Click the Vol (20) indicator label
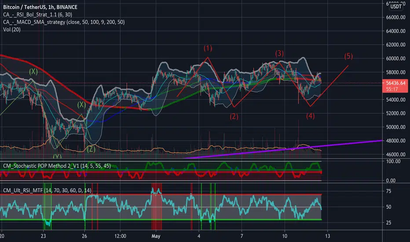Screen dimensions: 410x242 [x=12, y=29]
